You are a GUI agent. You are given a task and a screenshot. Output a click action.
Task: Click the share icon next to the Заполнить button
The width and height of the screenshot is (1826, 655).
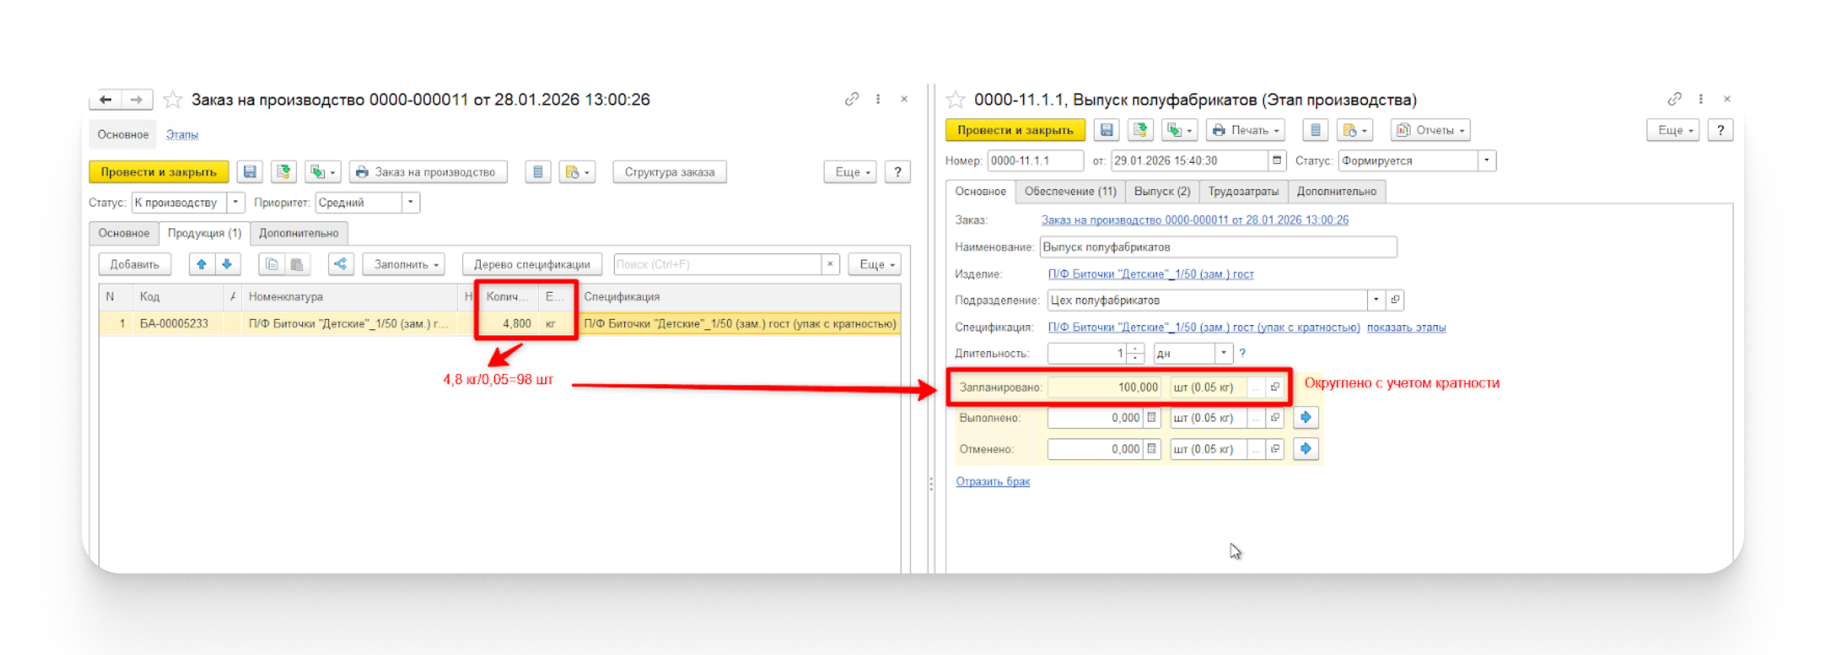click(340, 265)
